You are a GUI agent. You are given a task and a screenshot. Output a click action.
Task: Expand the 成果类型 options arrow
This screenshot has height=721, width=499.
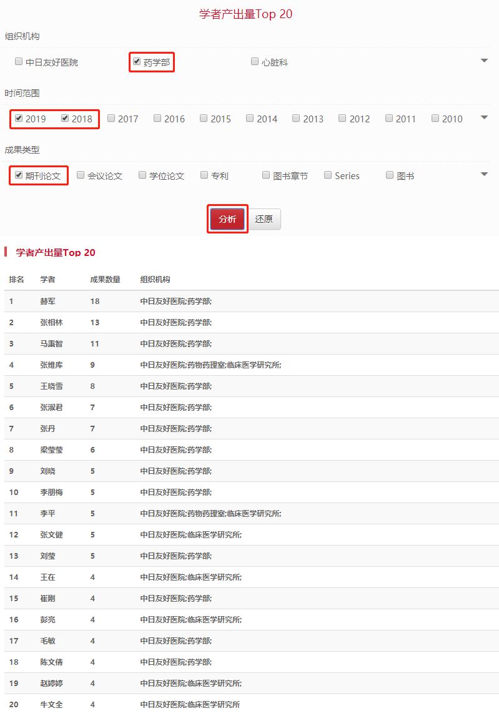(484, 174)
